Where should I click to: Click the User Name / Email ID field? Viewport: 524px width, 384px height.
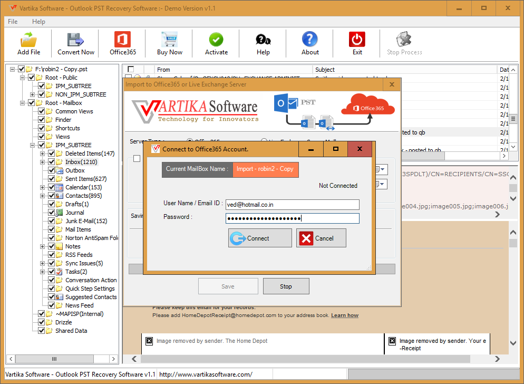(x=293, y=205)
